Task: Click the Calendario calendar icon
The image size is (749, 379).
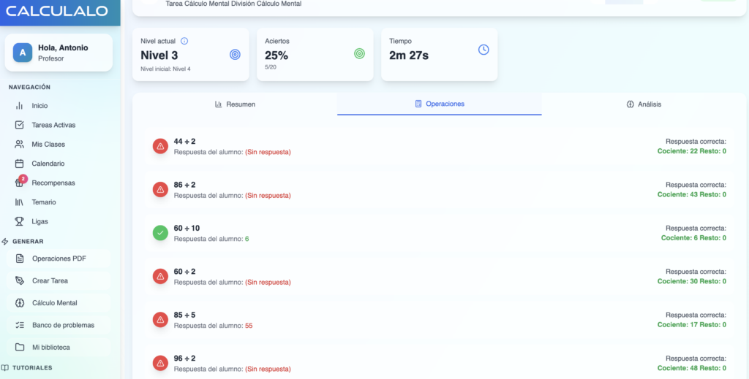Action: 20,164
